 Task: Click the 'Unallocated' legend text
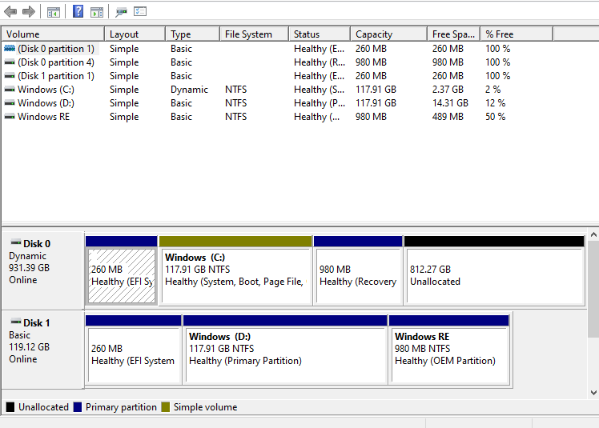point(43,407)
